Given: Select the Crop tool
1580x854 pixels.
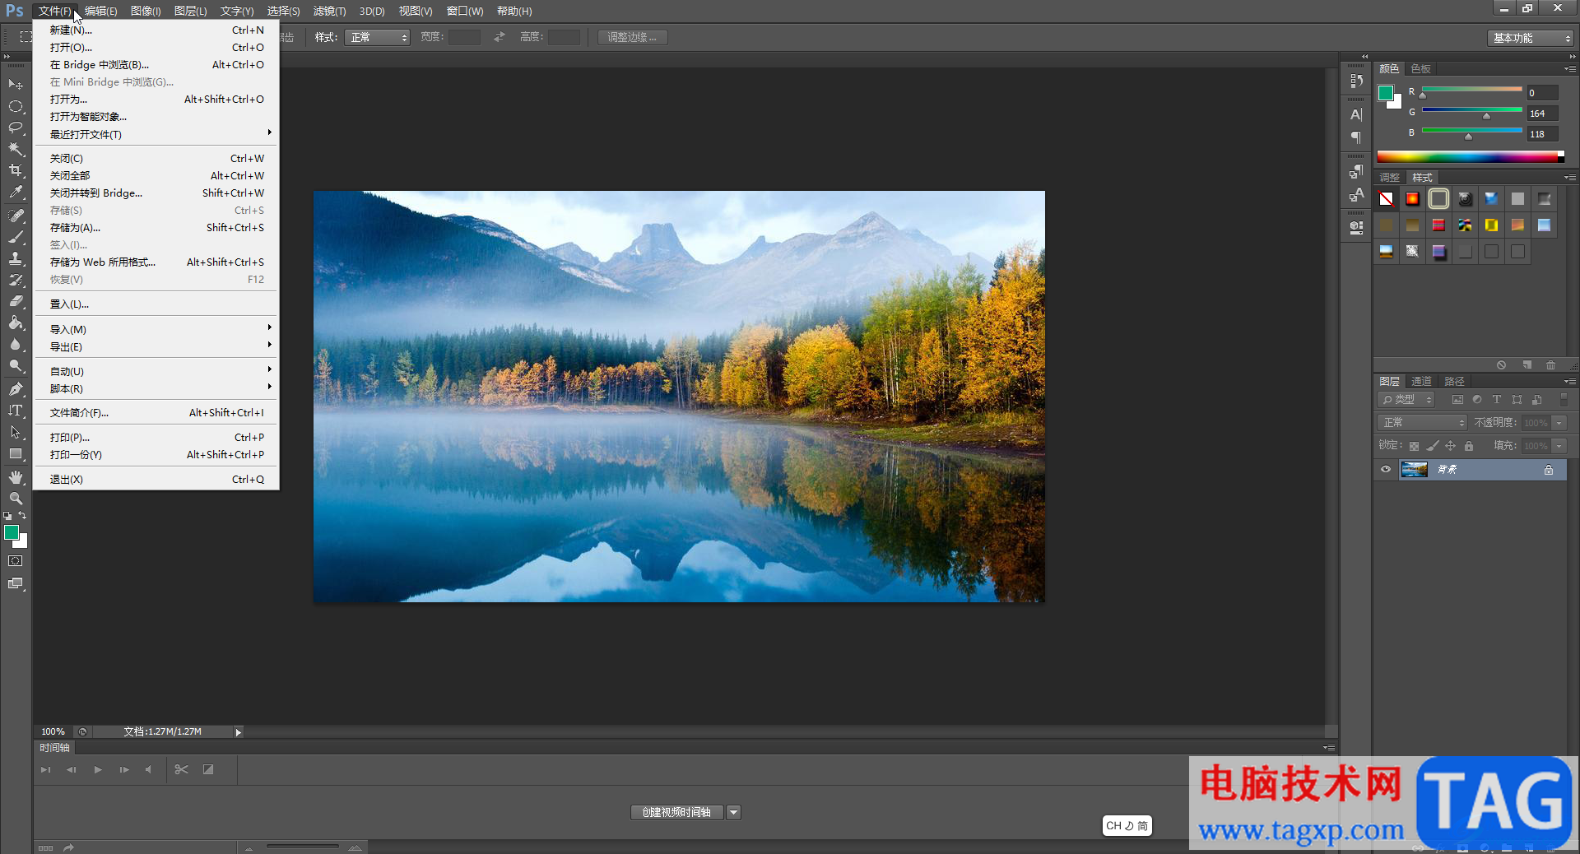Looking at the screenshot, I should tap(16, 170).
